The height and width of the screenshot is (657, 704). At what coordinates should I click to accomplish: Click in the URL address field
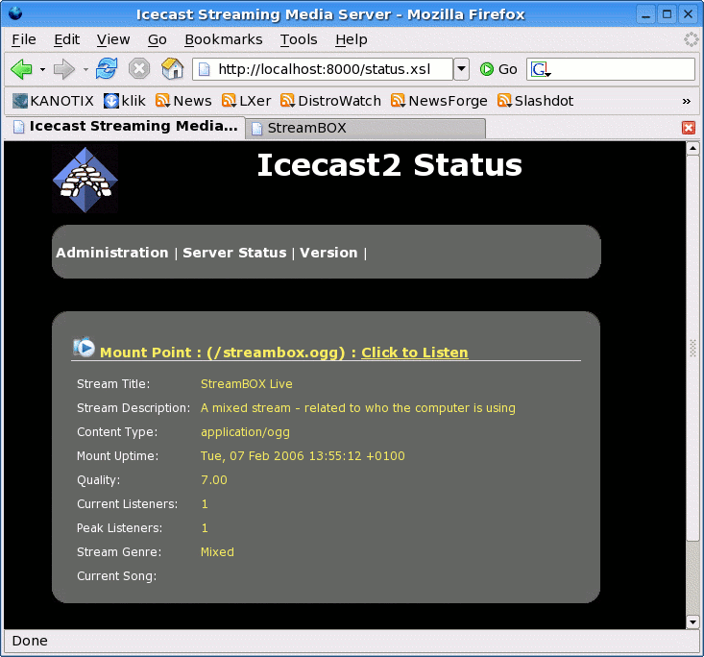324,69
